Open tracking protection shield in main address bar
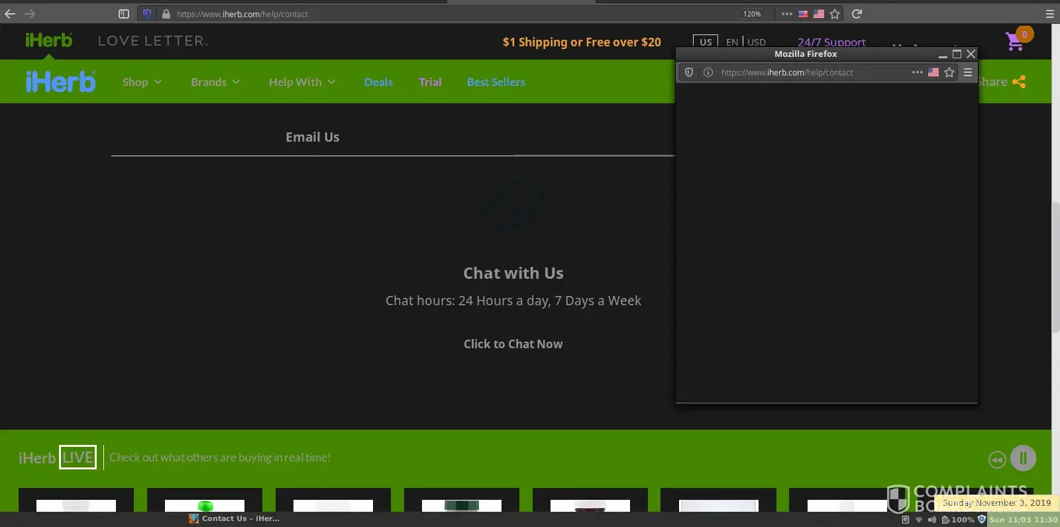1060x527 pixels. coord(147,14)
